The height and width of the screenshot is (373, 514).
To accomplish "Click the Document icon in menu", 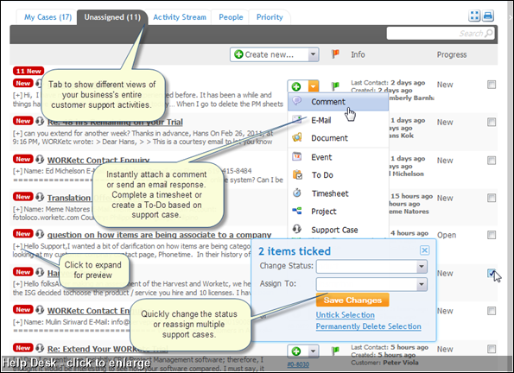I will tap(297, 137).
